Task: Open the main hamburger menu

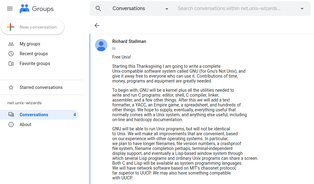Action: click(10, 9)
